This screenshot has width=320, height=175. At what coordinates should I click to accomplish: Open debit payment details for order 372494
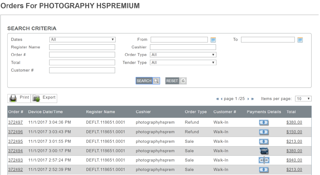pos(264,151)
